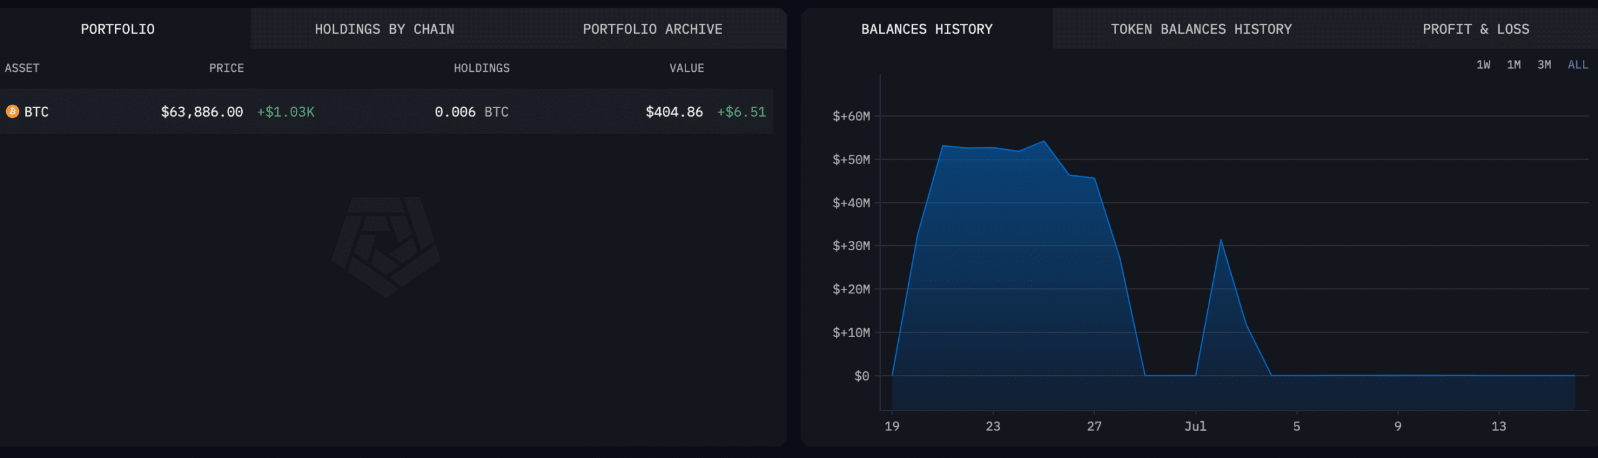Open Token Balances History tab
This screenshot has height=458, width=1598.
(1201, 29)
